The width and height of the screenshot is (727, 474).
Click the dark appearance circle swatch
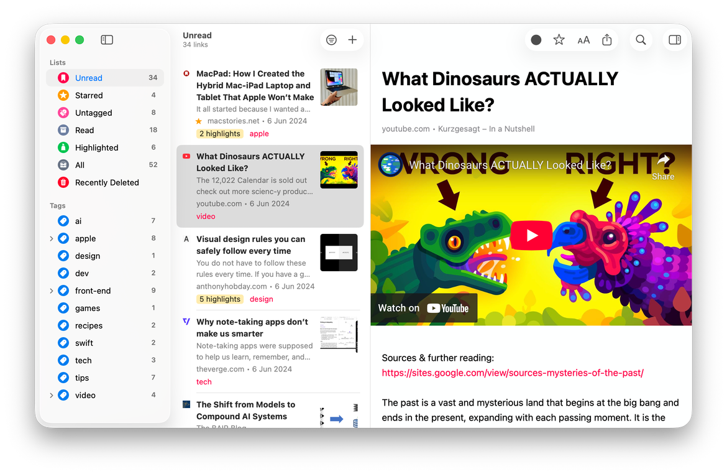click(x=536, y=39)
